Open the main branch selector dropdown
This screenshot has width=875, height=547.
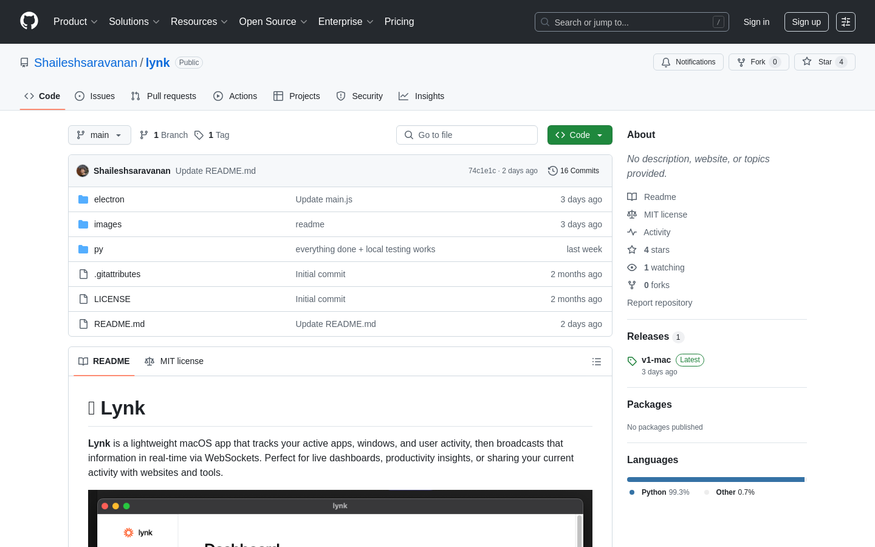100,135
